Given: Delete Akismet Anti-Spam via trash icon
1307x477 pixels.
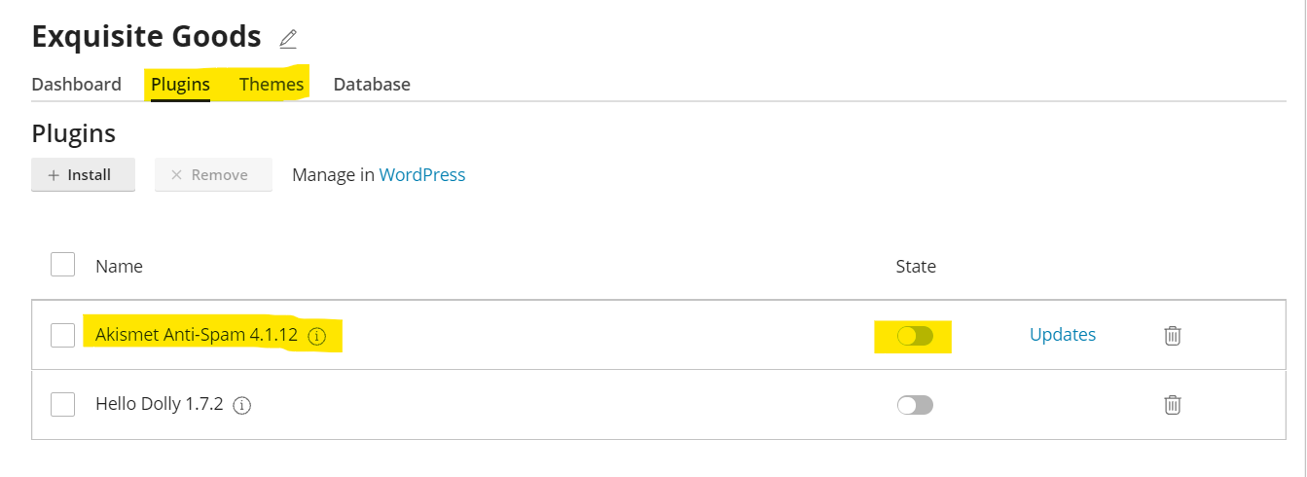Looking at the screenshot, I should 1173,335.
